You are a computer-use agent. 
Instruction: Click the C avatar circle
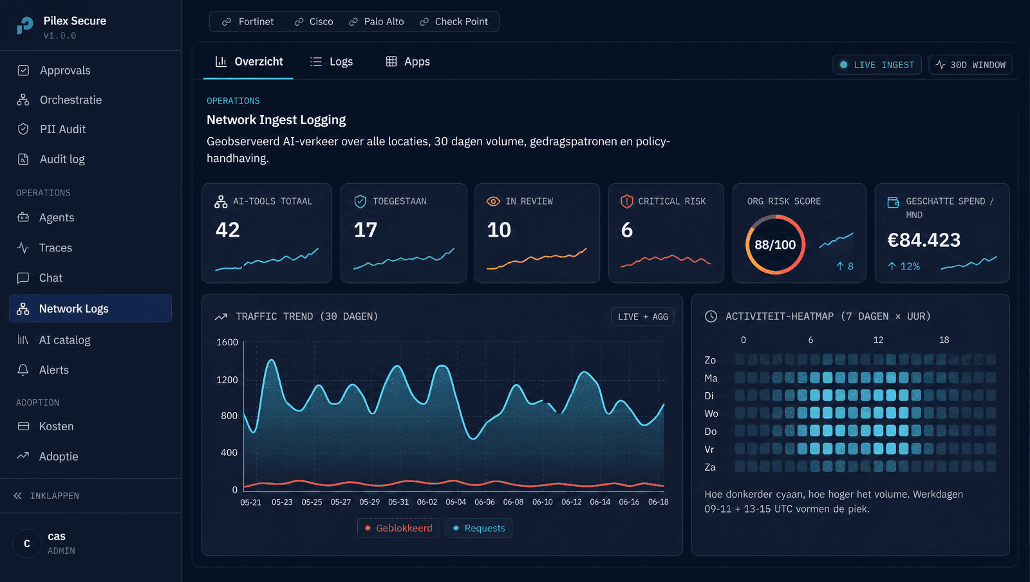pyautogui.click(x=27, y=543)
